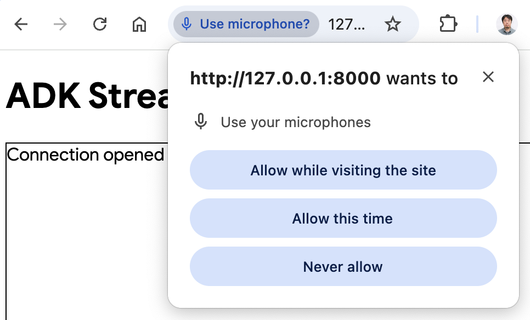
Task: Choose "Allow while visiting the site"
Action: 343,170
